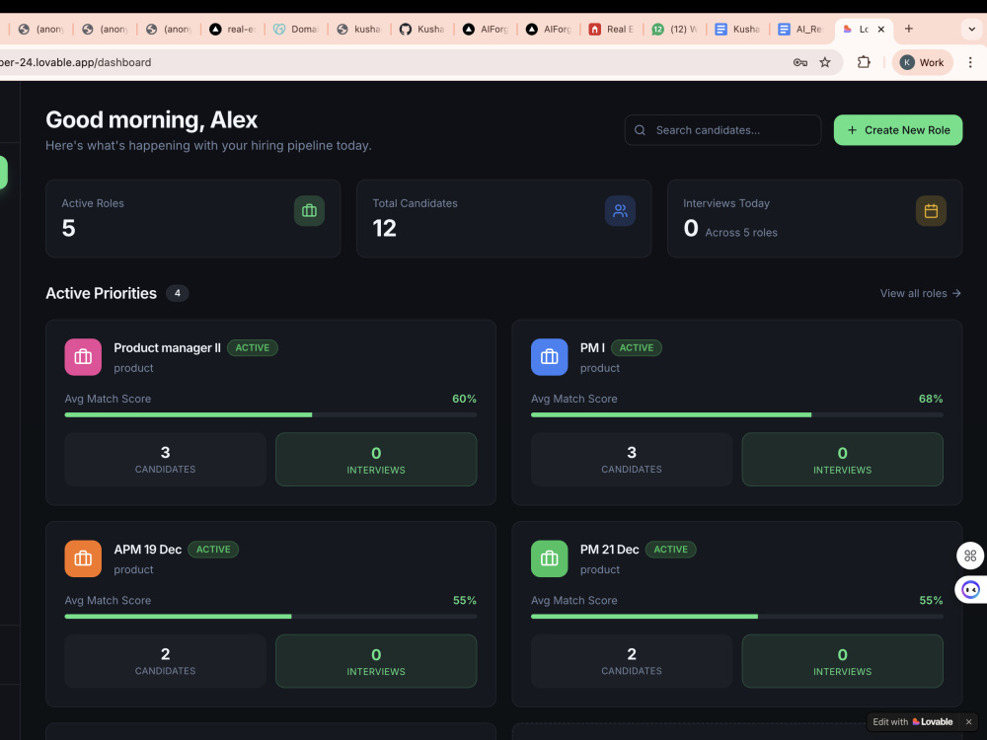
Task: Click the plus icon in Create New Role
Action: point(853,130)
